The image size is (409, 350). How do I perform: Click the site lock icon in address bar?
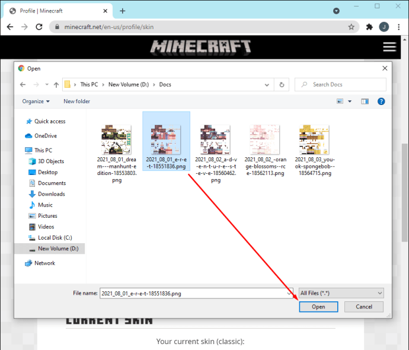pos(57,27)
